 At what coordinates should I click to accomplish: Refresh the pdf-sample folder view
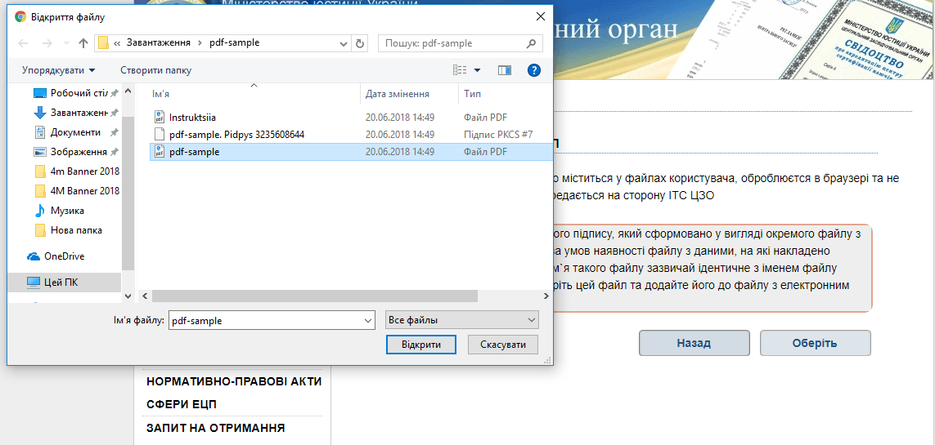[361, 43]
